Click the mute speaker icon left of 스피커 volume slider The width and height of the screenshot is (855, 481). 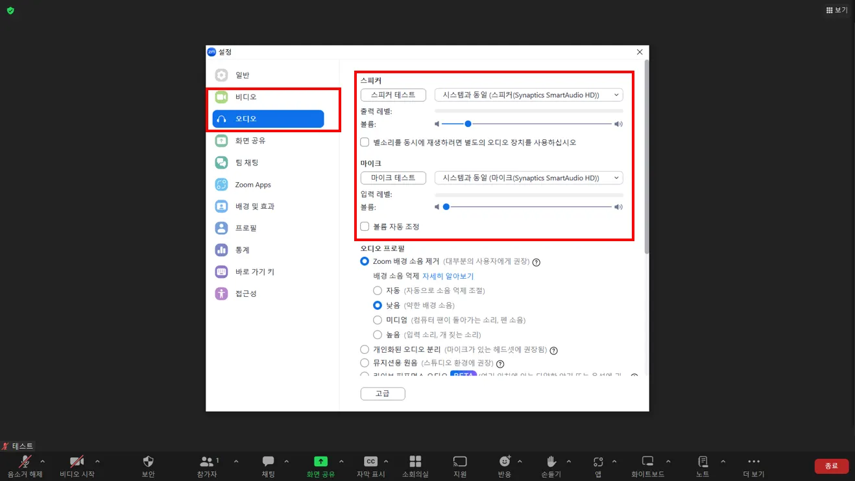(x=437, y=124)
